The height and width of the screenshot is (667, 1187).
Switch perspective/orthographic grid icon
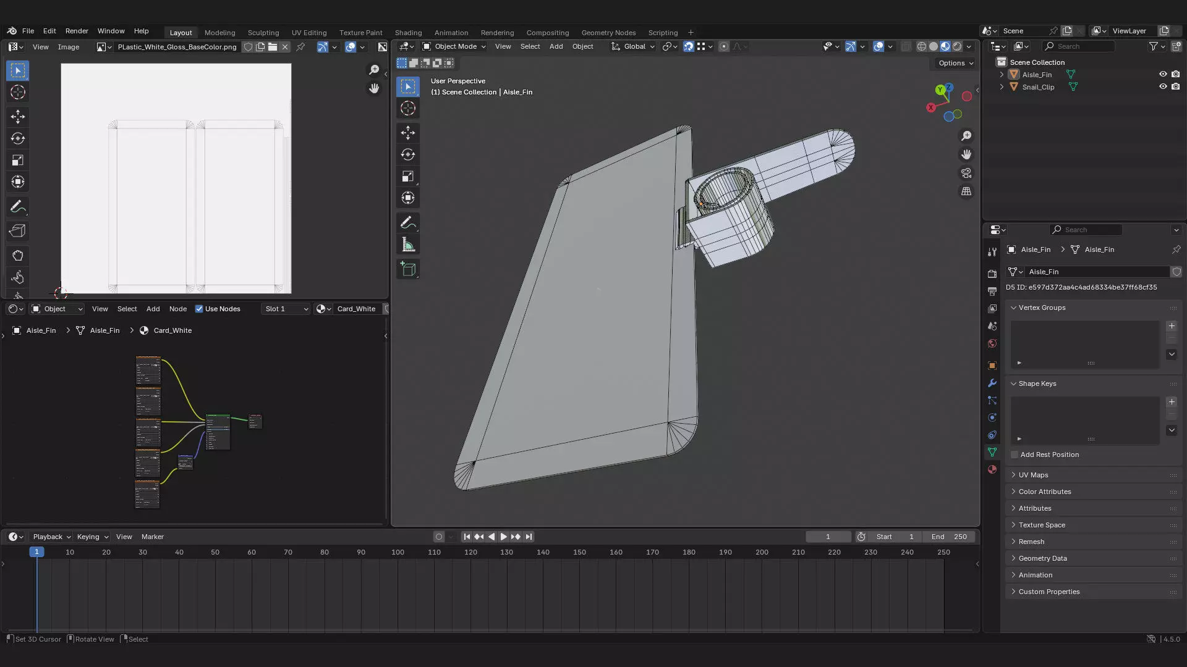[966, 191]
